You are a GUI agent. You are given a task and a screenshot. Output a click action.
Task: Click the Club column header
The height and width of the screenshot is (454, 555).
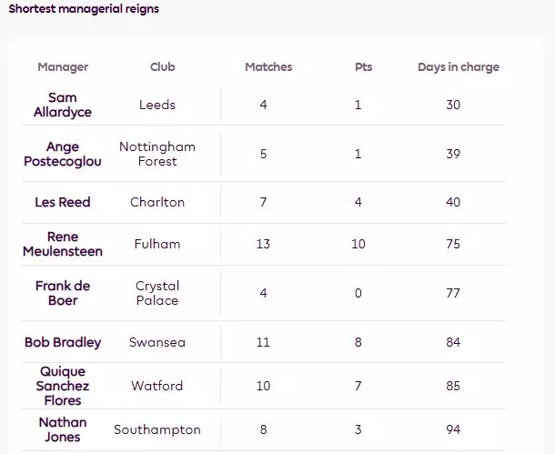[x=162, y=67]
